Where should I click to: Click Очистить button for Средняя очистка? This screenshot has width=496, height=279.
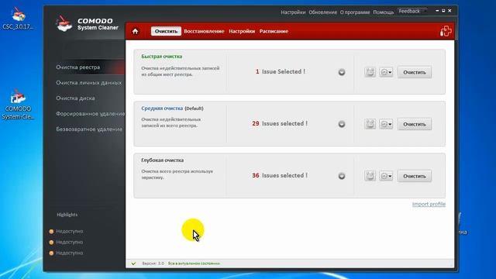tap(415, 124)
